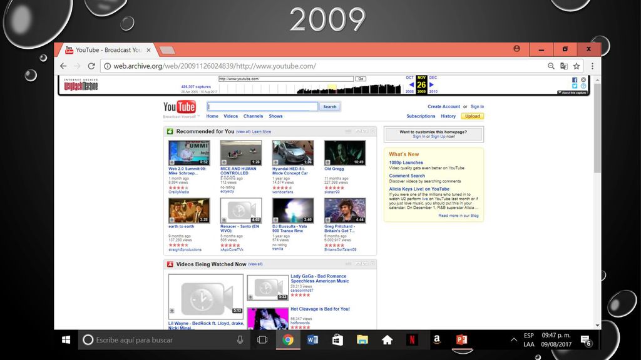
Task: Open Task View on the taskbar
Action: 262,339
